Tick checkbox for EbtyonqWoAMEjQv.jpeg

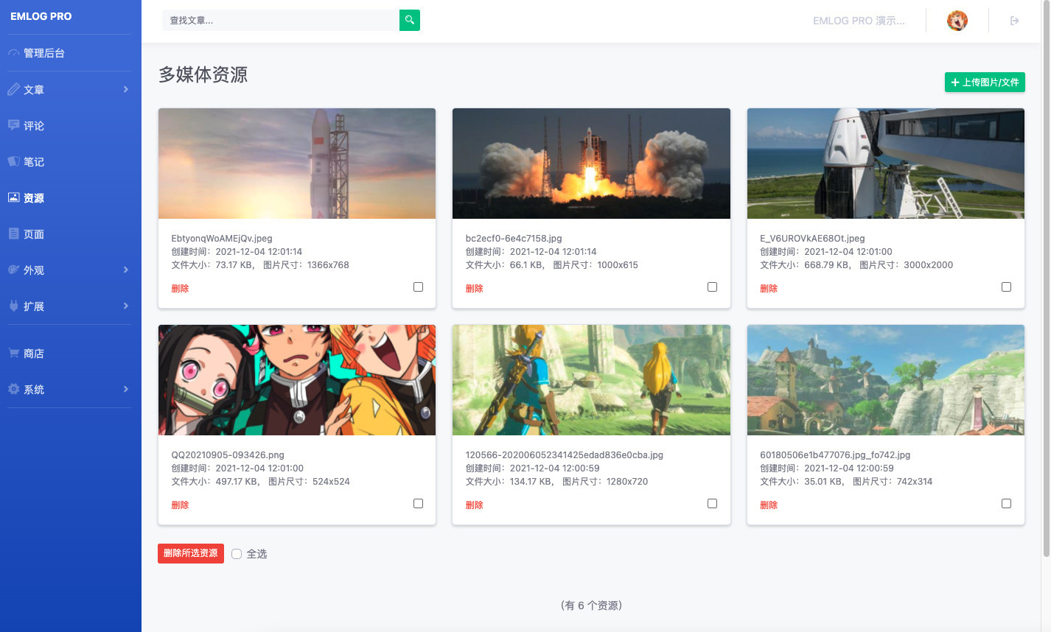pyautogui.click(x=418, y=287)
